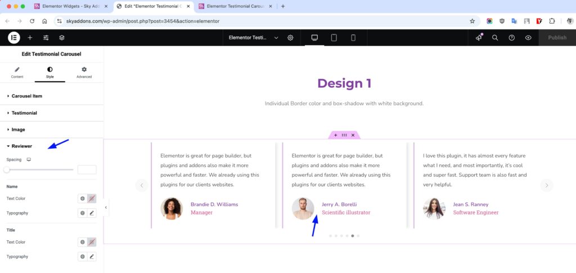Edit Name Typography with the pencil icon
Viewport: 576px width, 273px height.
point(92,213)
